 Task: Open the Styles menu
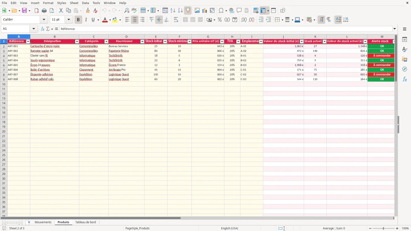(62, 3)
